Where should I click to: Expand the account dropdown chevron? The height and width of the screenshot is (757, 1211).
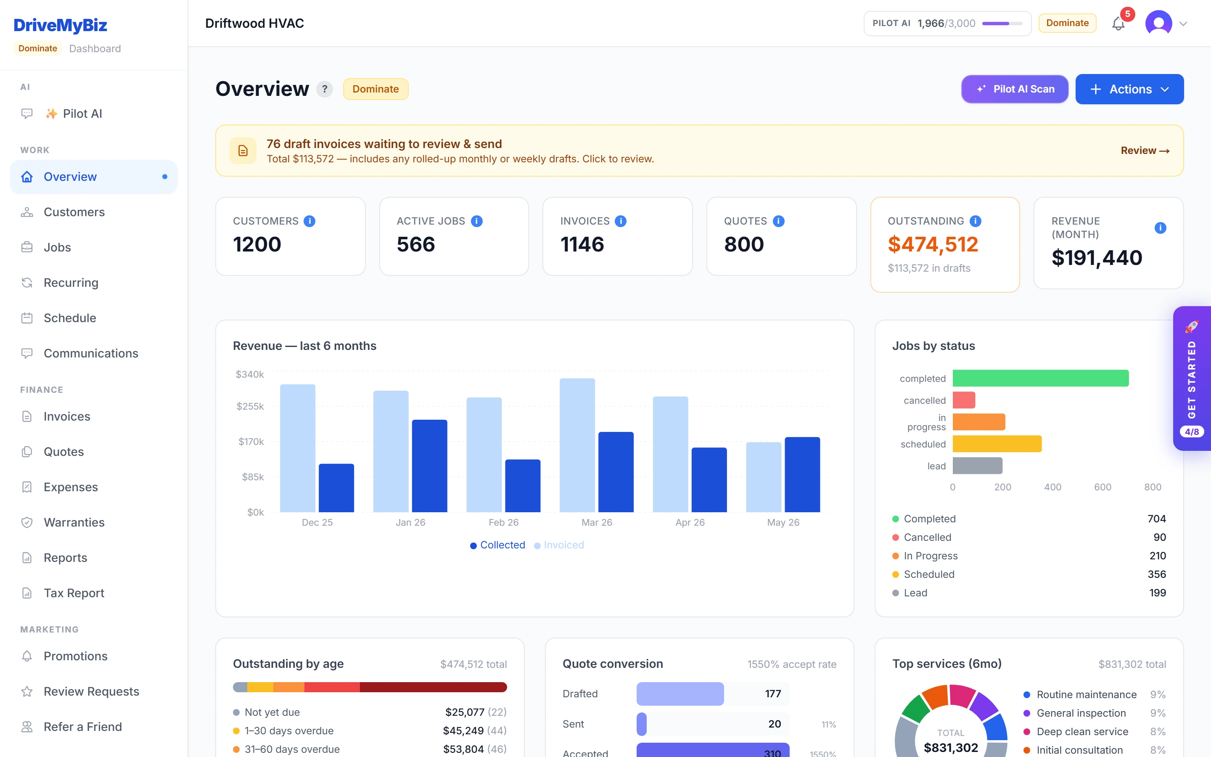coord(1183,24)
